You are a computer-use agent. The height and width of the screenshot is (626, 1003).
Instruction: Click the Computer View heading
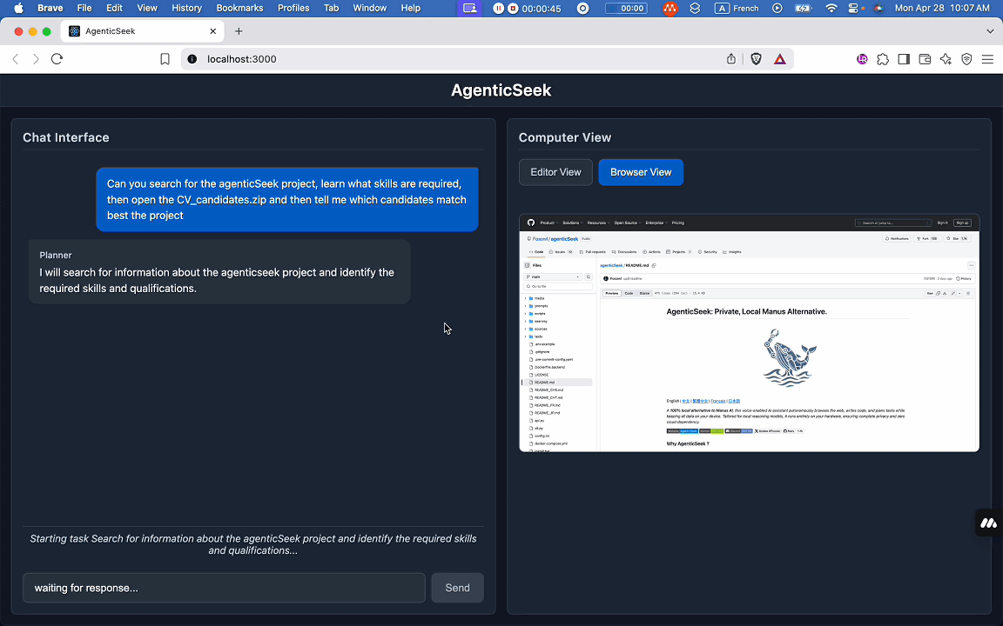coord(565,137)
